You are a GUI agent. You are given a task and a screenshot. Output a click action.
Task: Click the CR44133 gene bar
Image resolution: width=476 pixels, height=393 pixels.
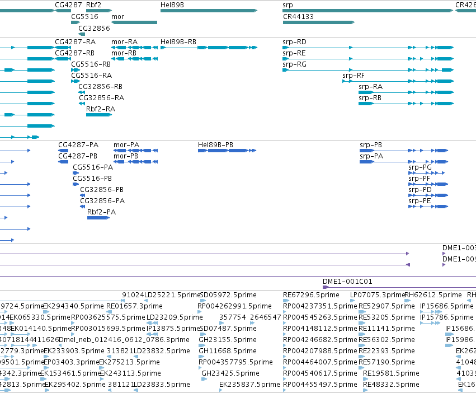pos(319,22)
